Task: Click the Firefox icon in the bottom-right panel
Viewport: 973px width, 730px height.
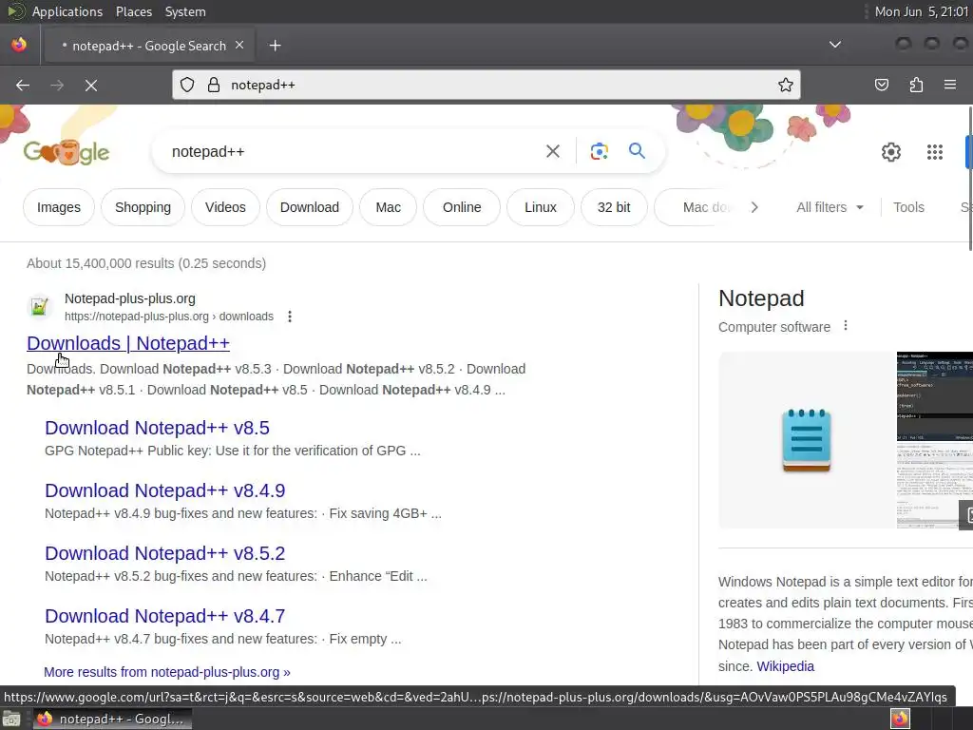Action: click(x=900, y=719)
